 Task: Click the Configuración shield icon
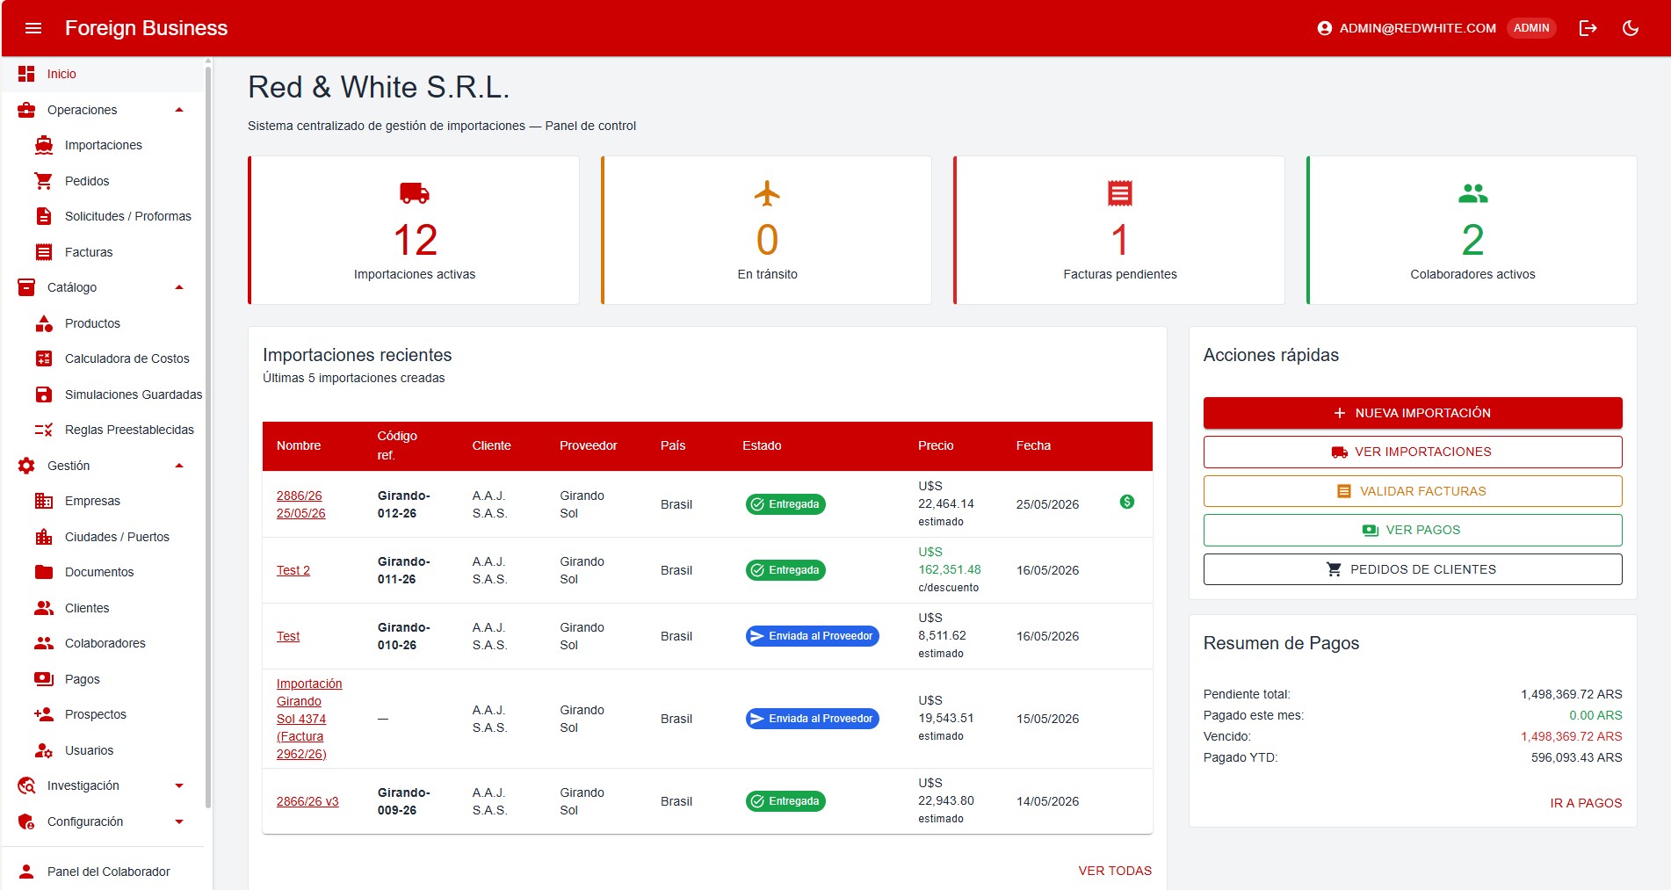(26, 821)
